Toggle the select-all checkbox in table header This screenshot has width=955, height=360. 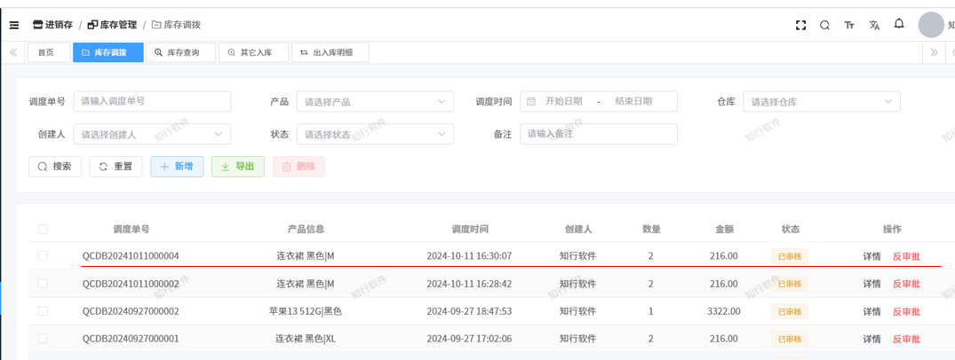(x=43, y=229)
